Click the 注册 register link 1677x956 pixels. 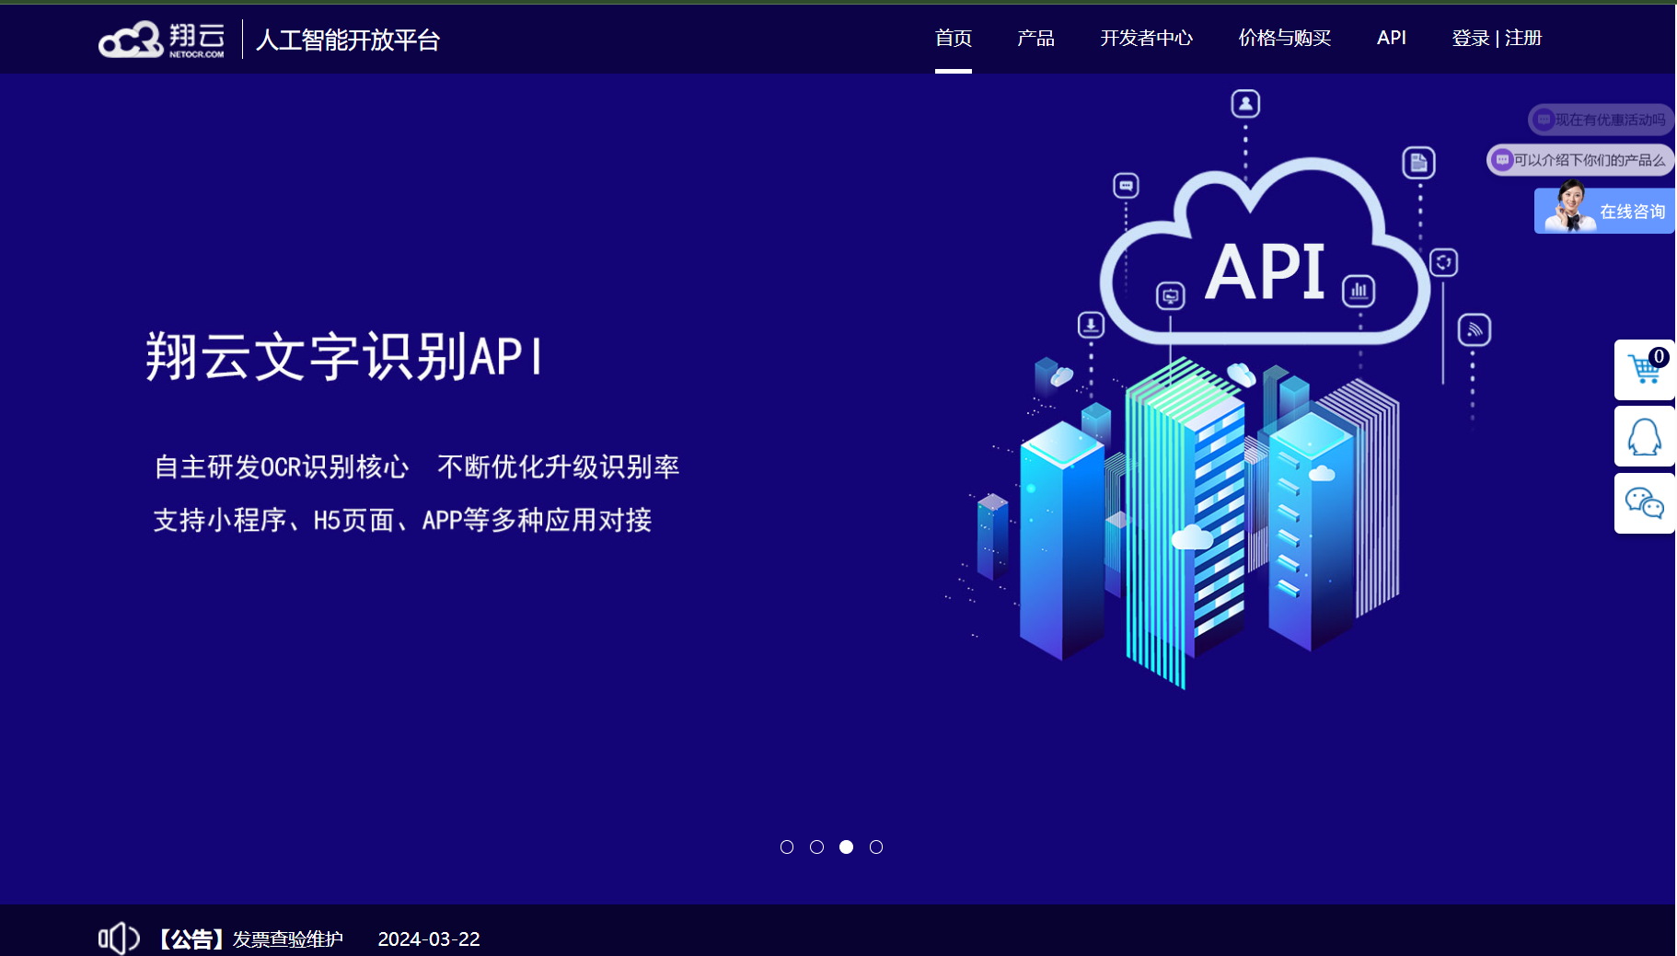1523,38
